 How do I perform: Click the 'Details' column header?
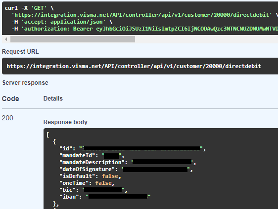coord(53,99)
